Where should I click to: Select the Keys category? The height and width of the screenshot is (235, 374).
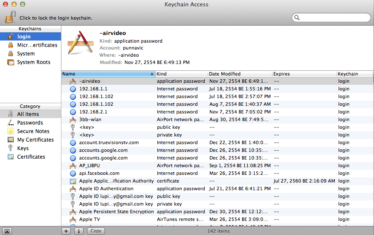click(23, 148)
